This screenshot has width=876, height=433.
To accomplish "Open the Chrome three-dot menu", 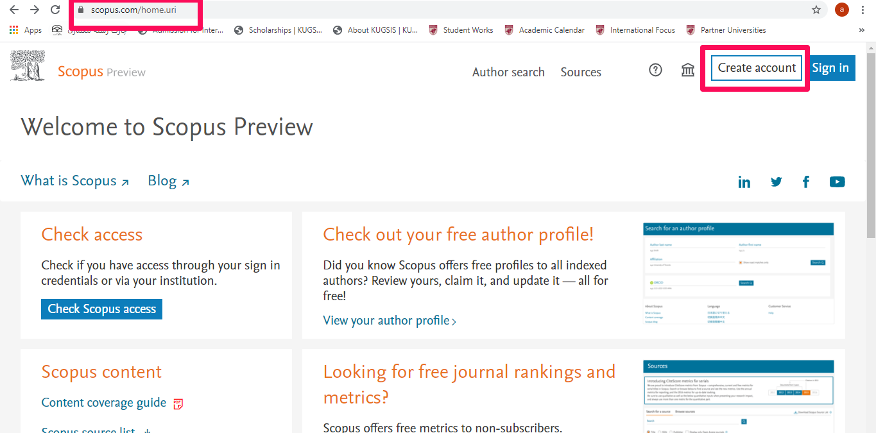I will pos(864,10).
